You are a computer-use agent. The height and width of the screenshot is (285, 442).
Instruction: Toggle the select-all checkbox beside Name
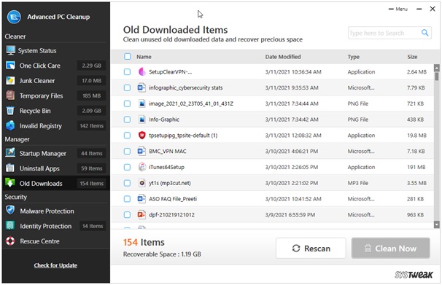[x=128, y=57]
